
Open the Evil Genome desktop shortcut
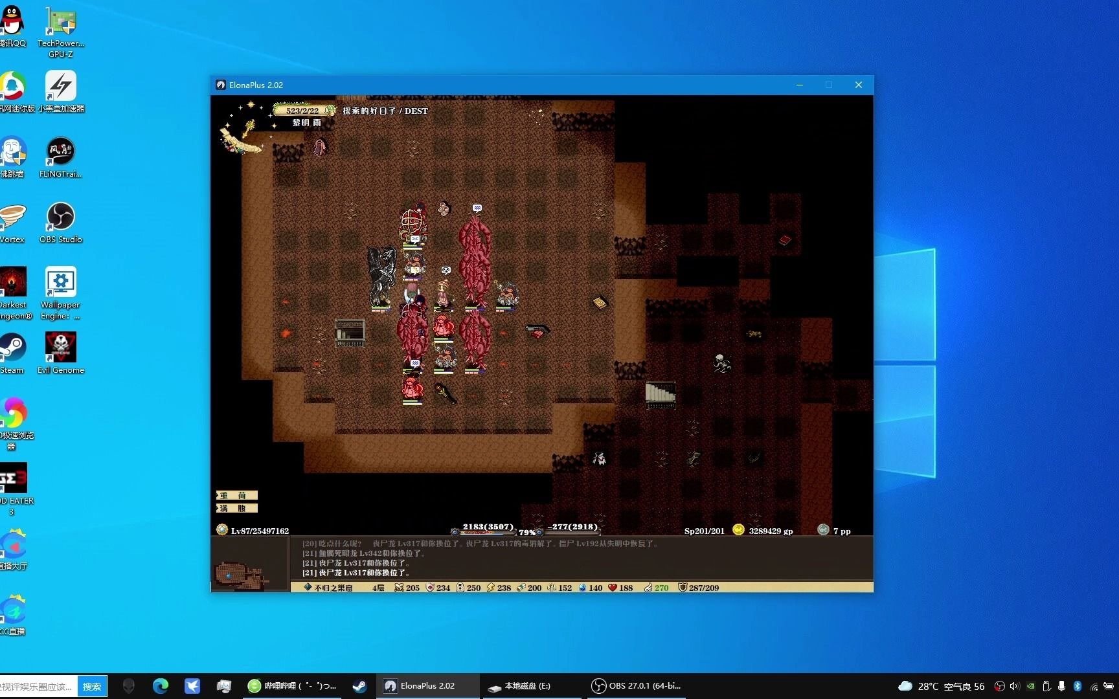(x=61, y=353)
